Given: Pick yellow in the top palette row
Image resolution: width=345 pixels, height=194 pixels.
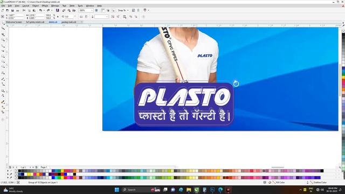Looking at the screenshot, I should [x=63, y=171].
